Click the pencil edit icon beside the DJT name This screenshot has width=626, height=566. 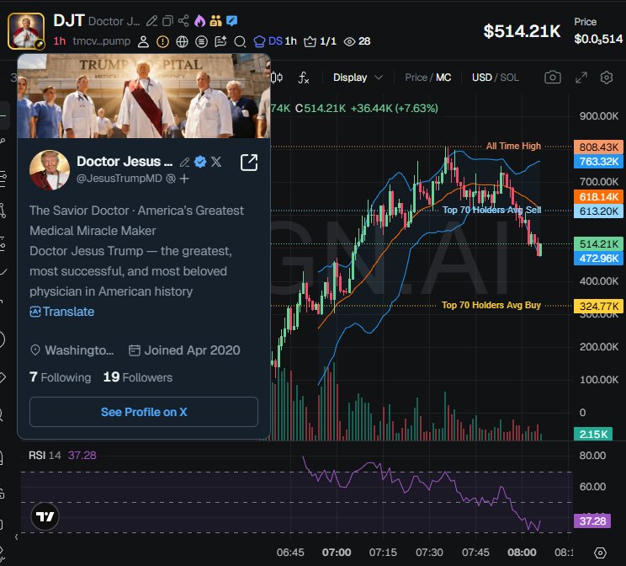click(x=151, y=20)
